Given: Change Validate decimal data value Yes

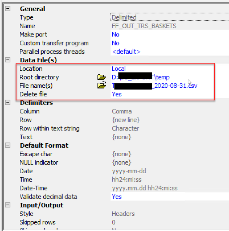Looking at the screenshot, I should click(117, 197).
